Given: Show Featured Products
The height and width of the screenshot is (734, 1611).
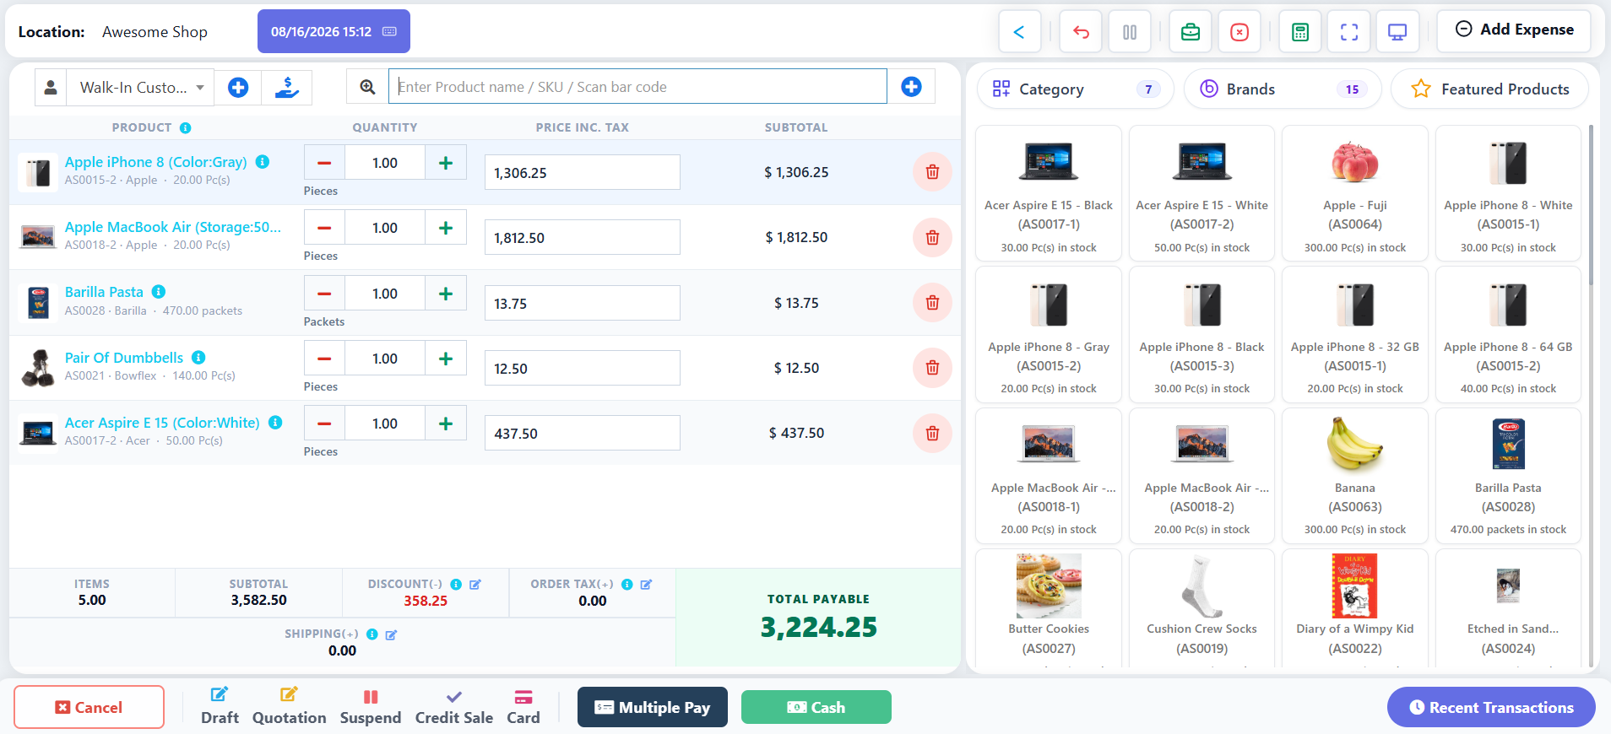Looking at the screenshot, I should pos(1489,89).
